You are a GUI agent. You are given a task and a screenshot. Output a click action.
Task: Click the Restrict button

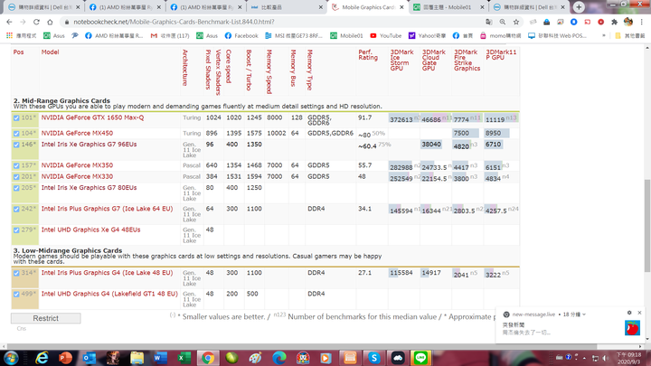46,318
